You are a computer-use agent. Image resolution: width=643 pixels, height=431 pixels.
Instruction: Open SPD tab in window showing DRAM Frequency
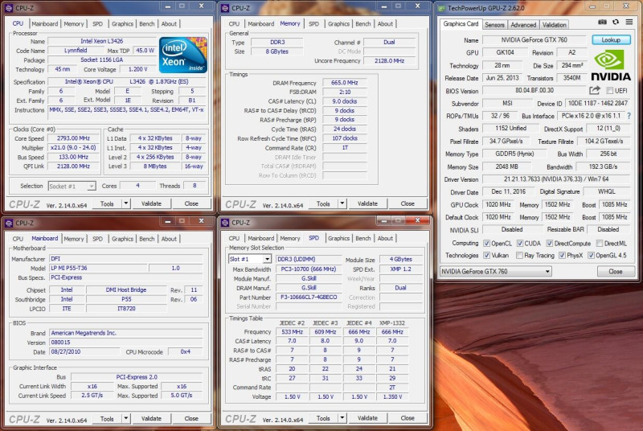click(x=313, y=24)
